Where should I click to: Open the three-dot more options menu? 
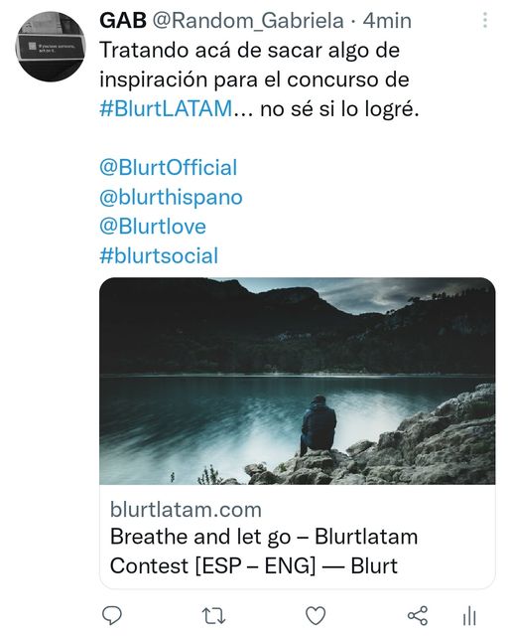tap(484, 20)
